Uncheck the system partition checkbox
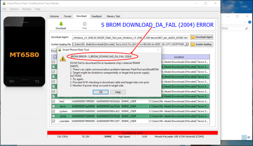The image size is (253, 146). click(54, 111)
